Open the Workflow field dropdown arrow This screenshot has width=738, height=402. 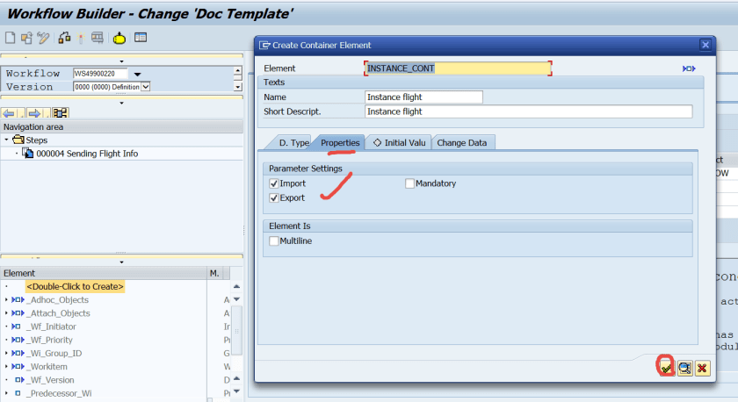[137, 75]
